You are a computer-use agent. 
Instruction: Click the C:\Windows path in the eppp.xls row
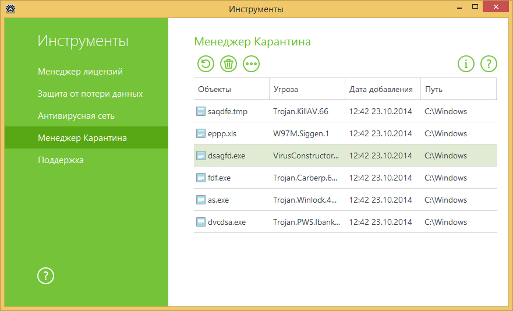[x=445, y=133]
